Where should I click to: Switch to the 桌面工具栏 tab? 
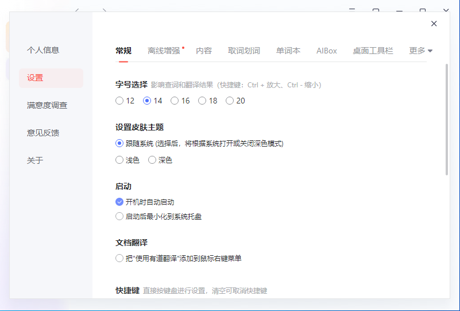pyautogui.click(x=373, y=51)
